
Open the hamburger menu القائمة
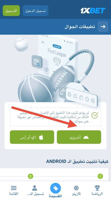(14, 190)
